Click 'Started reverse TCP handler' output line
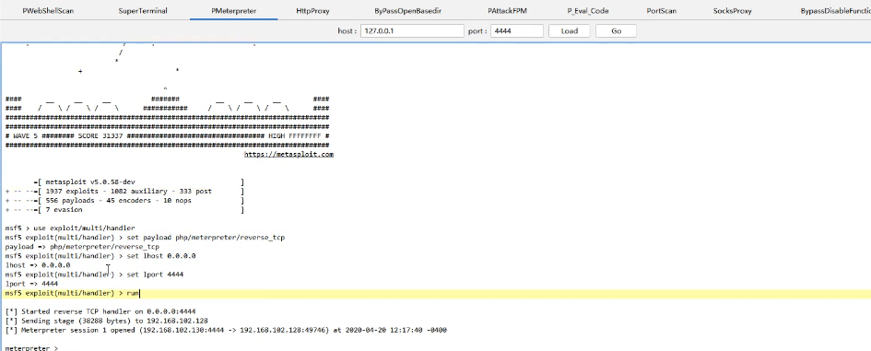This screenshot has height=351, width=871. tap(100, 311)
